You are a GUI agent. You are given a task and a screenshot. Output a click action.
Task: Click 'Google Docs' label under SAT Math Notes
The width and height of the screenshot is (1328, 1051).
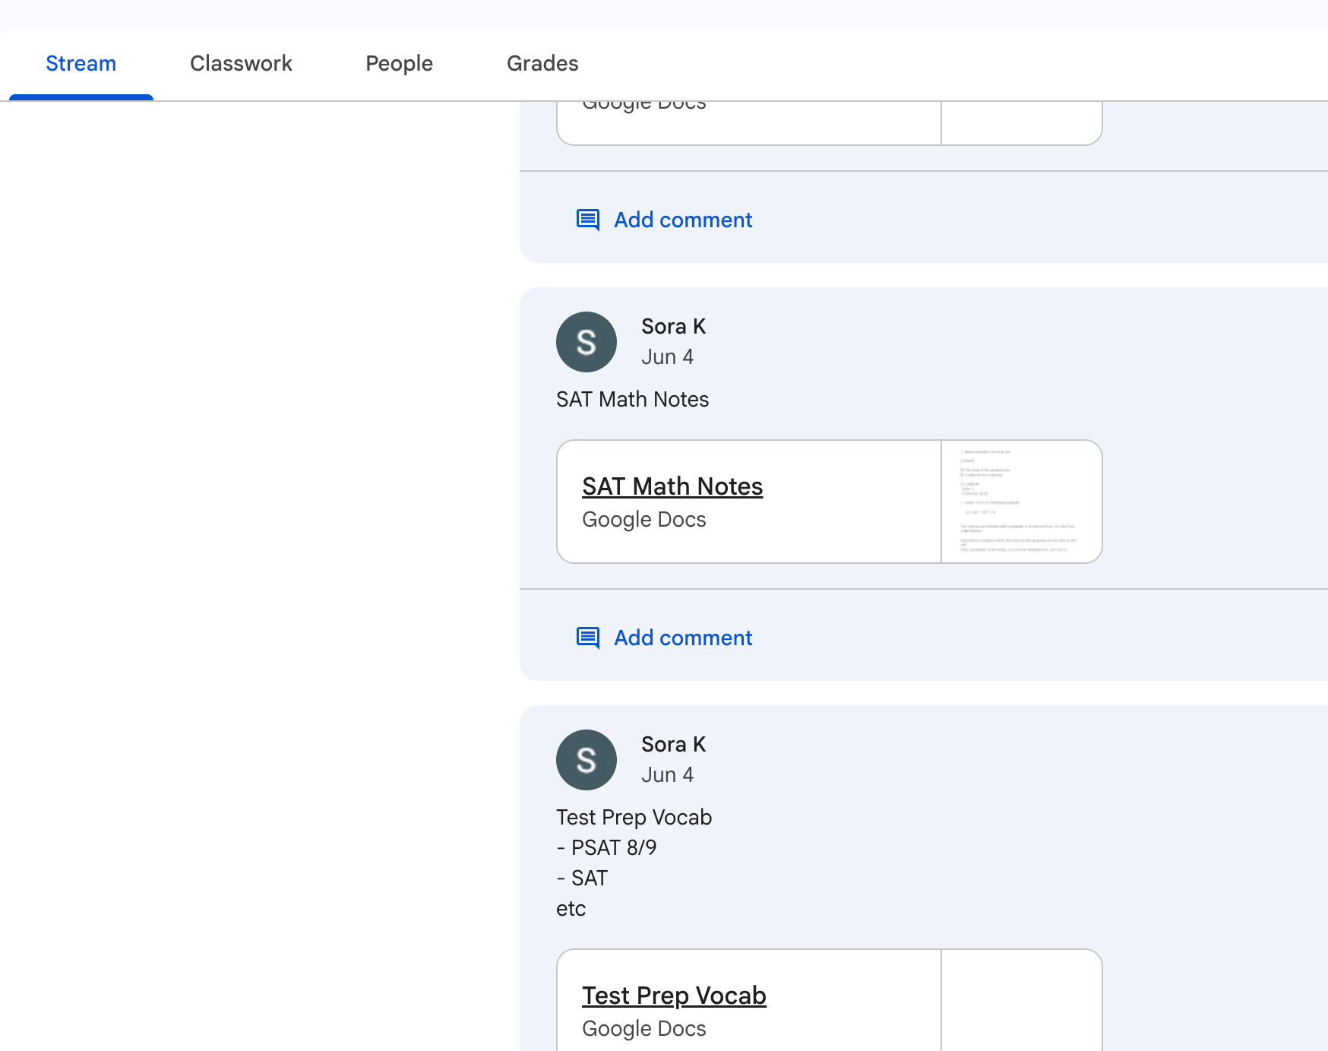(x=644, y=520)
